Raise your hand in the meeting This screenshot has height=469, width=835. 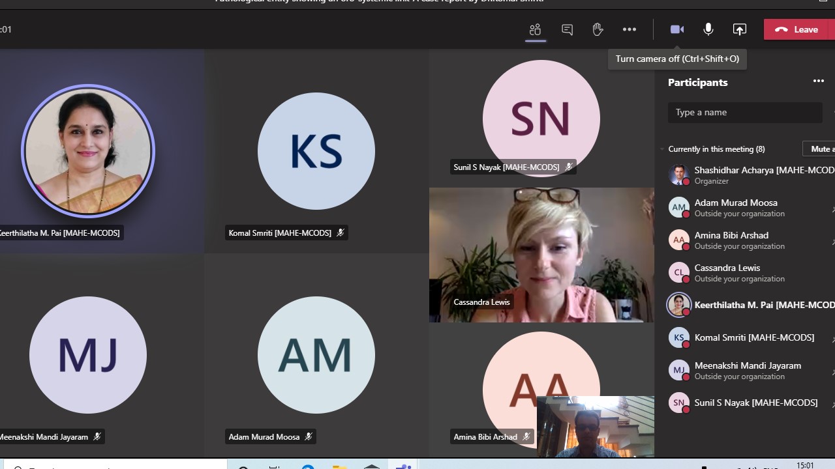598,29
